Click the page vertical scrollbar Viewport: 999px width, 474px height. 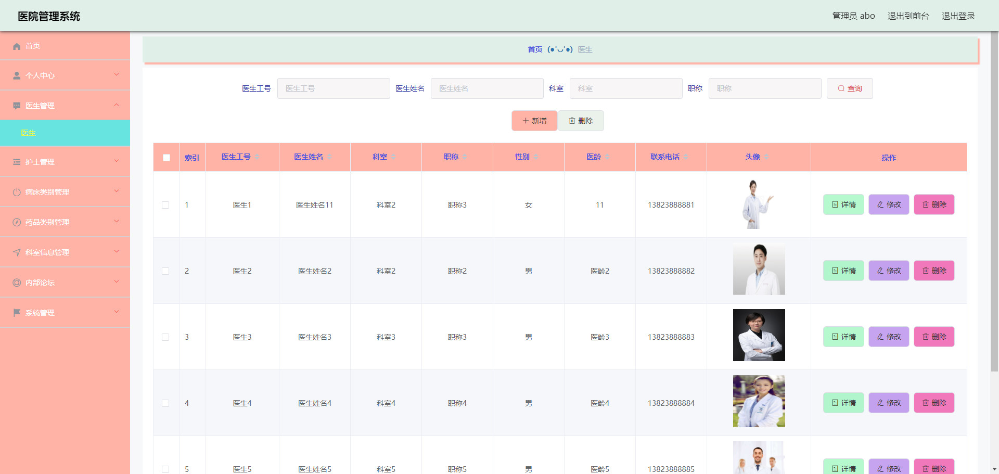point(994,201)
